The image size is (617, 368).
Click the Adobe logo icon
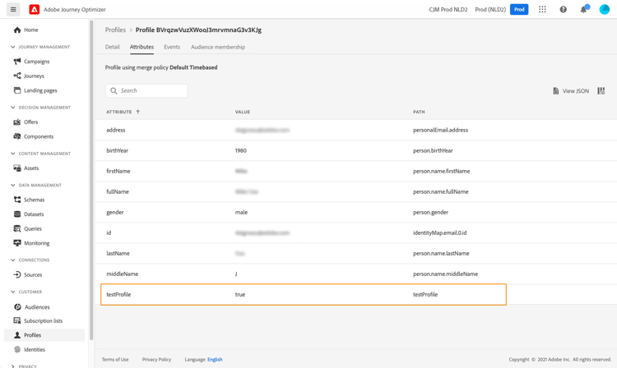click(35, 10)
